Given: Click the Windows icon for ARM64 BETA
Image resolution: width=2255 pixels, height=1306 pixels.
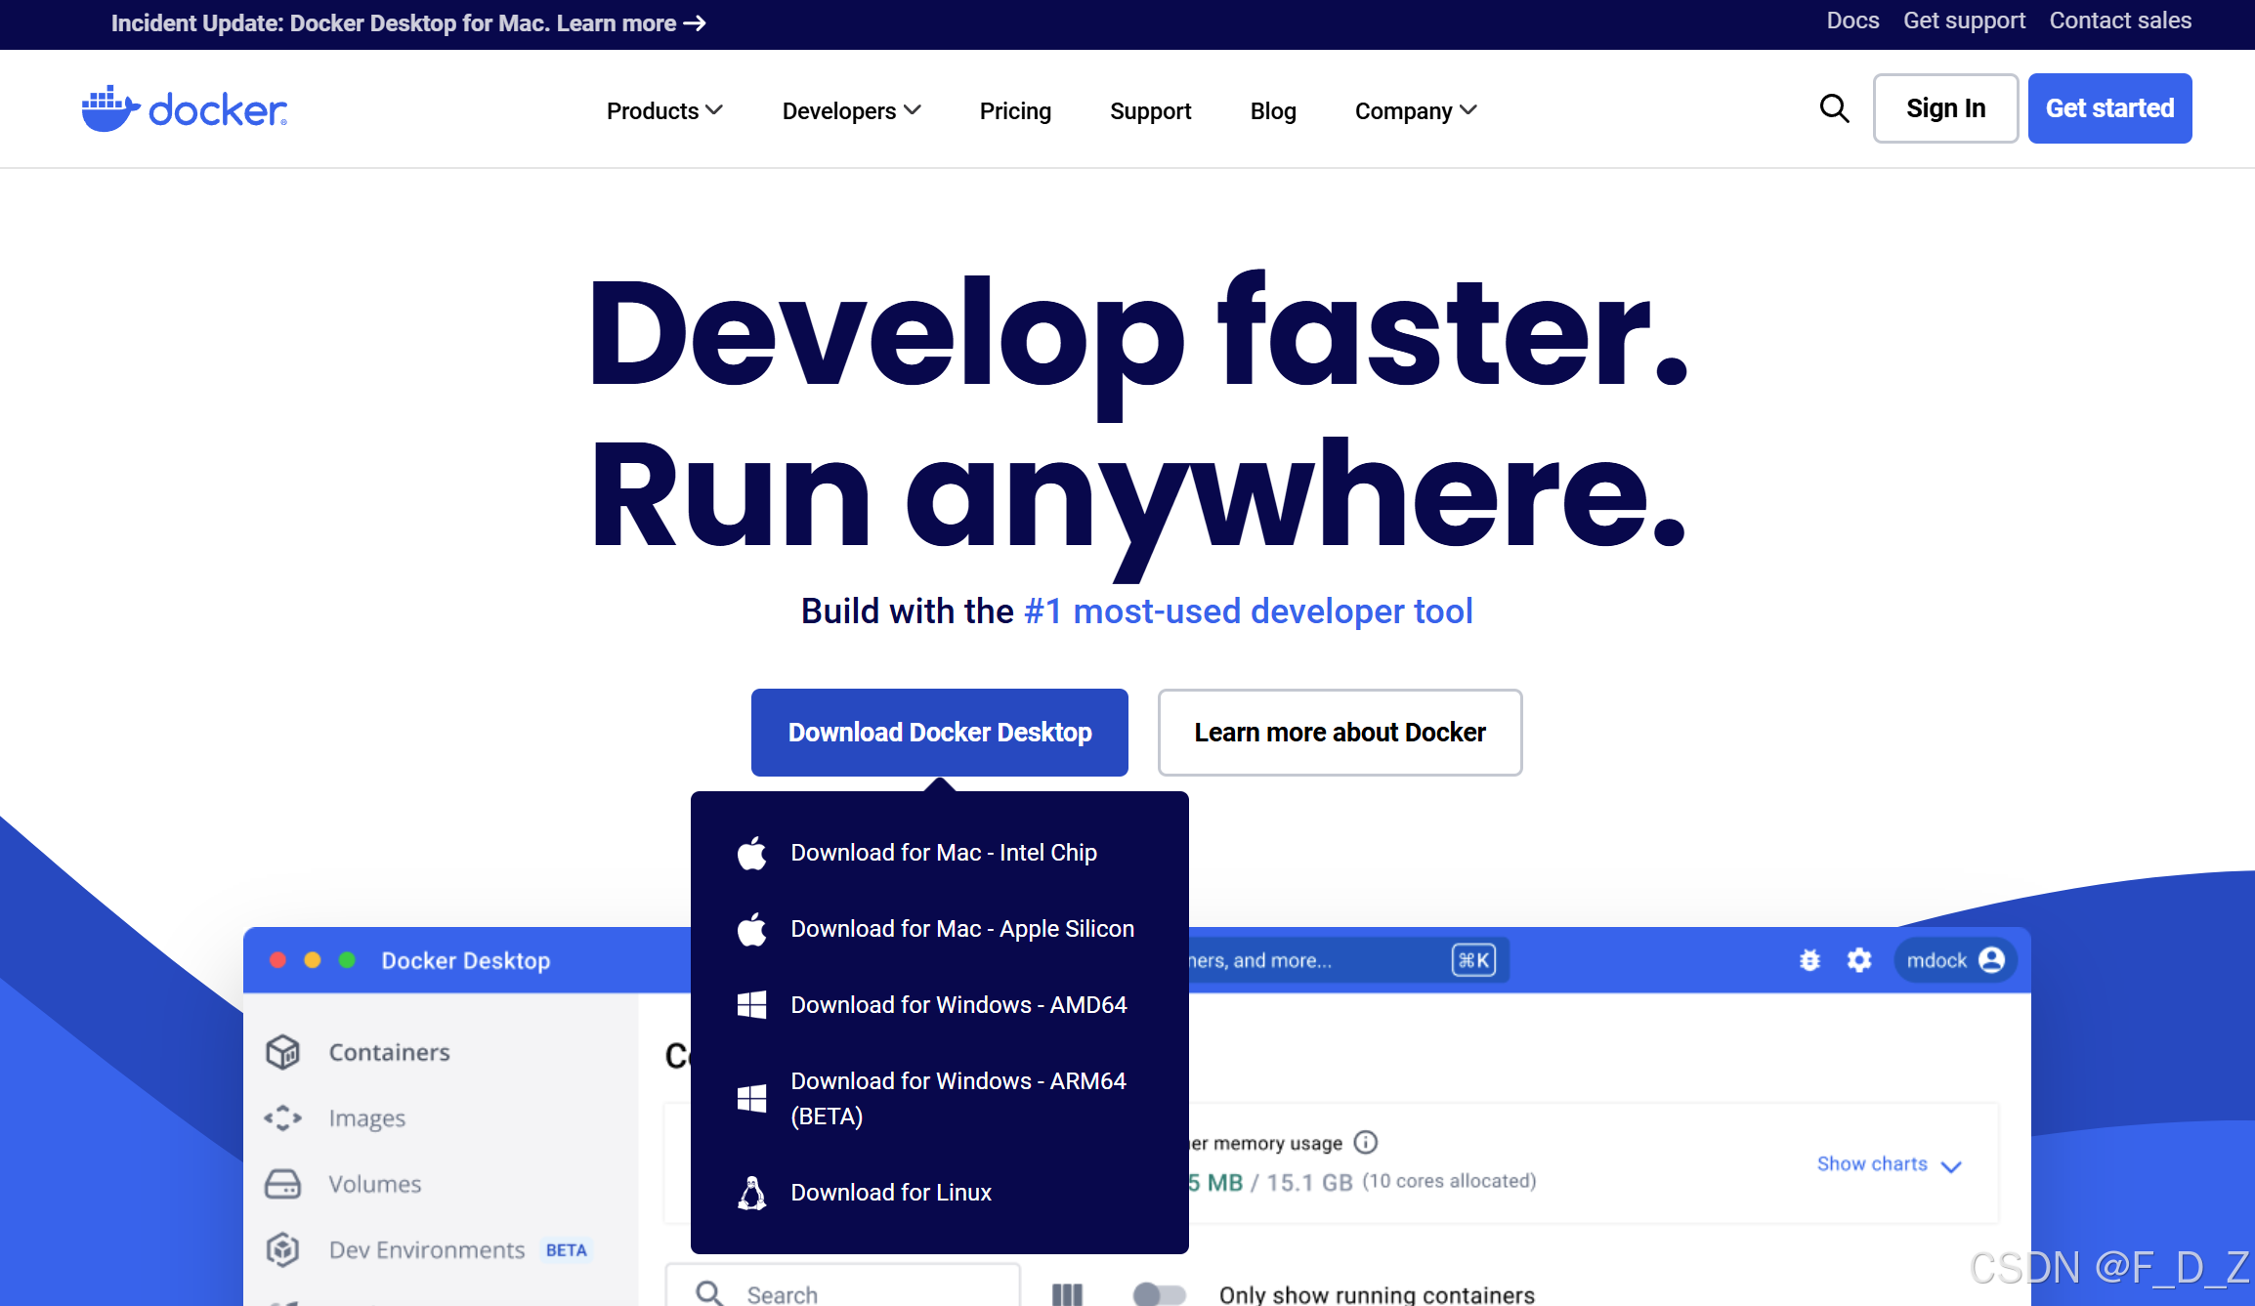Looking at the screenshot, I should pos(751,1098).
